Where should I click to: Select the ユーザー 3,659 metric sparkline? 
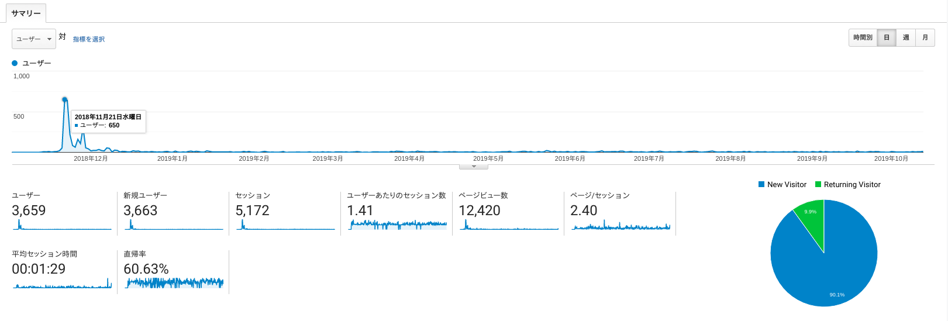click(62, 225)
